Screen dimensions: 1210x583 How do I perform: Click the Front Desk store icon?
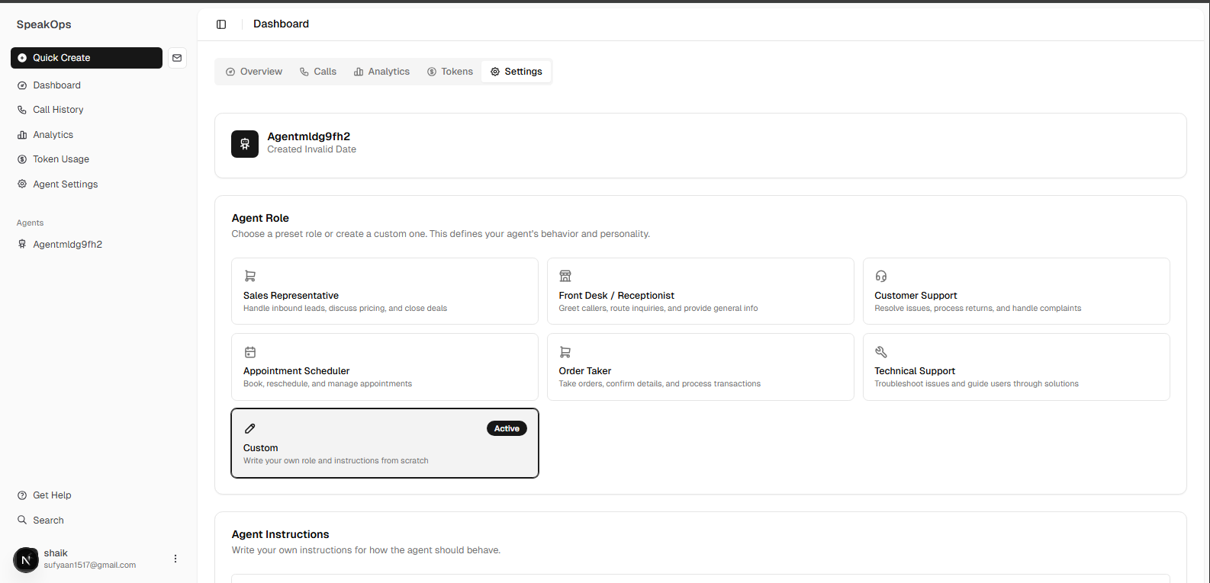565,276
